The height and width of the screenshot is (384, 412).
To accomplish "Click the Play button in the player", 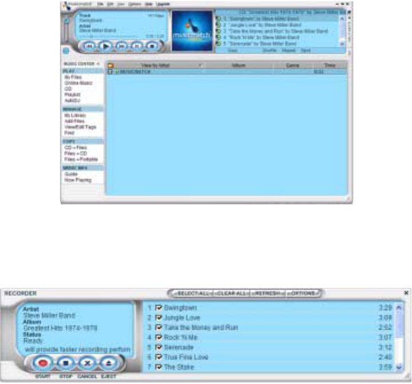I will 105,46.
